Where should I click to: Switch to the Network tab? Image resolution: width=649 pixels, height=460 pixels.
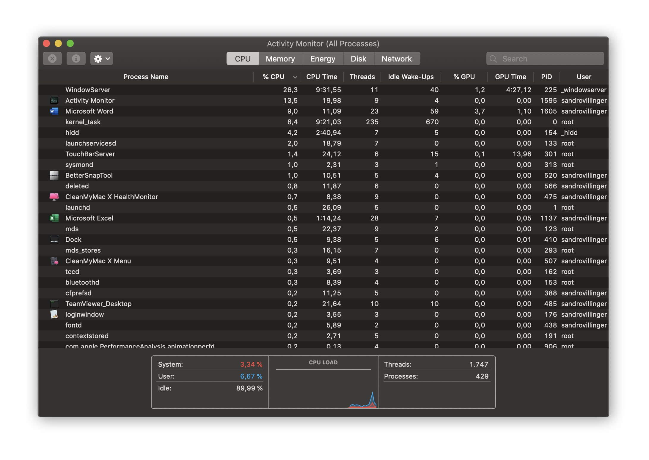pos(397,59)
